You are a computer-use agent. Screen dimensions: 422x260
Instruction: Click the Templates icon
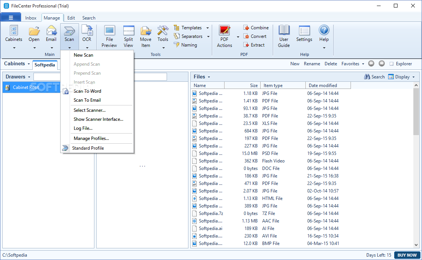click(x=176, y=28)
